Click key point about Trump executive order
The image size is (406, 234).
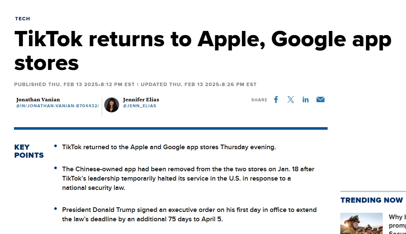tap(189, 214)
